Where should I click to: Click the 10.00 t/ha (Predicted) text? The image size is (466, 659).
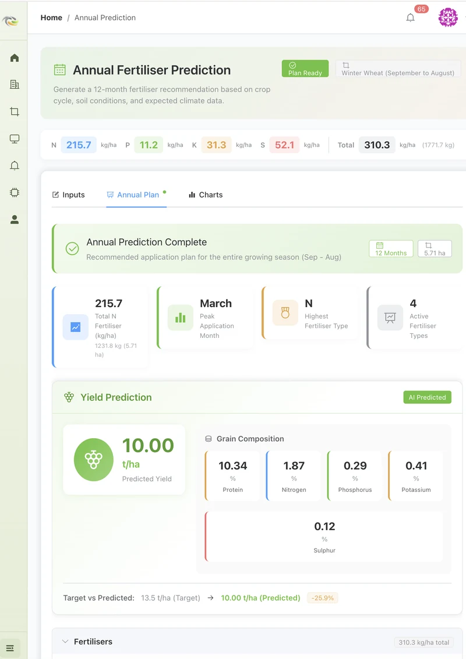(x=260, y=598)
